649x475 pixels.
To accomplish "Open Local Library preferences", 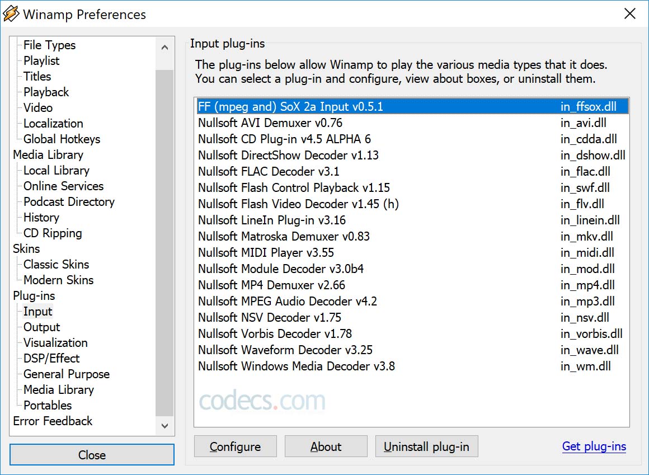I will point(57,171).
